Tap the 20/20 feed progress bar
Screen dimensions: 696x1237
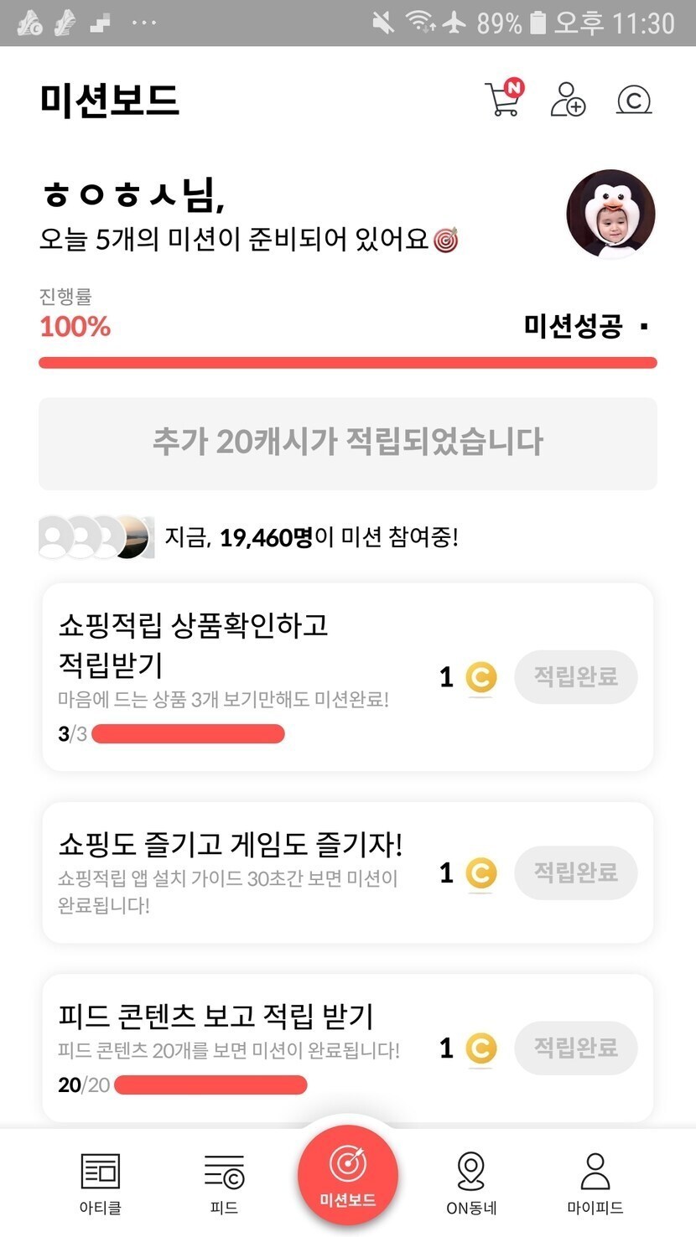[x=210, y=1085]
